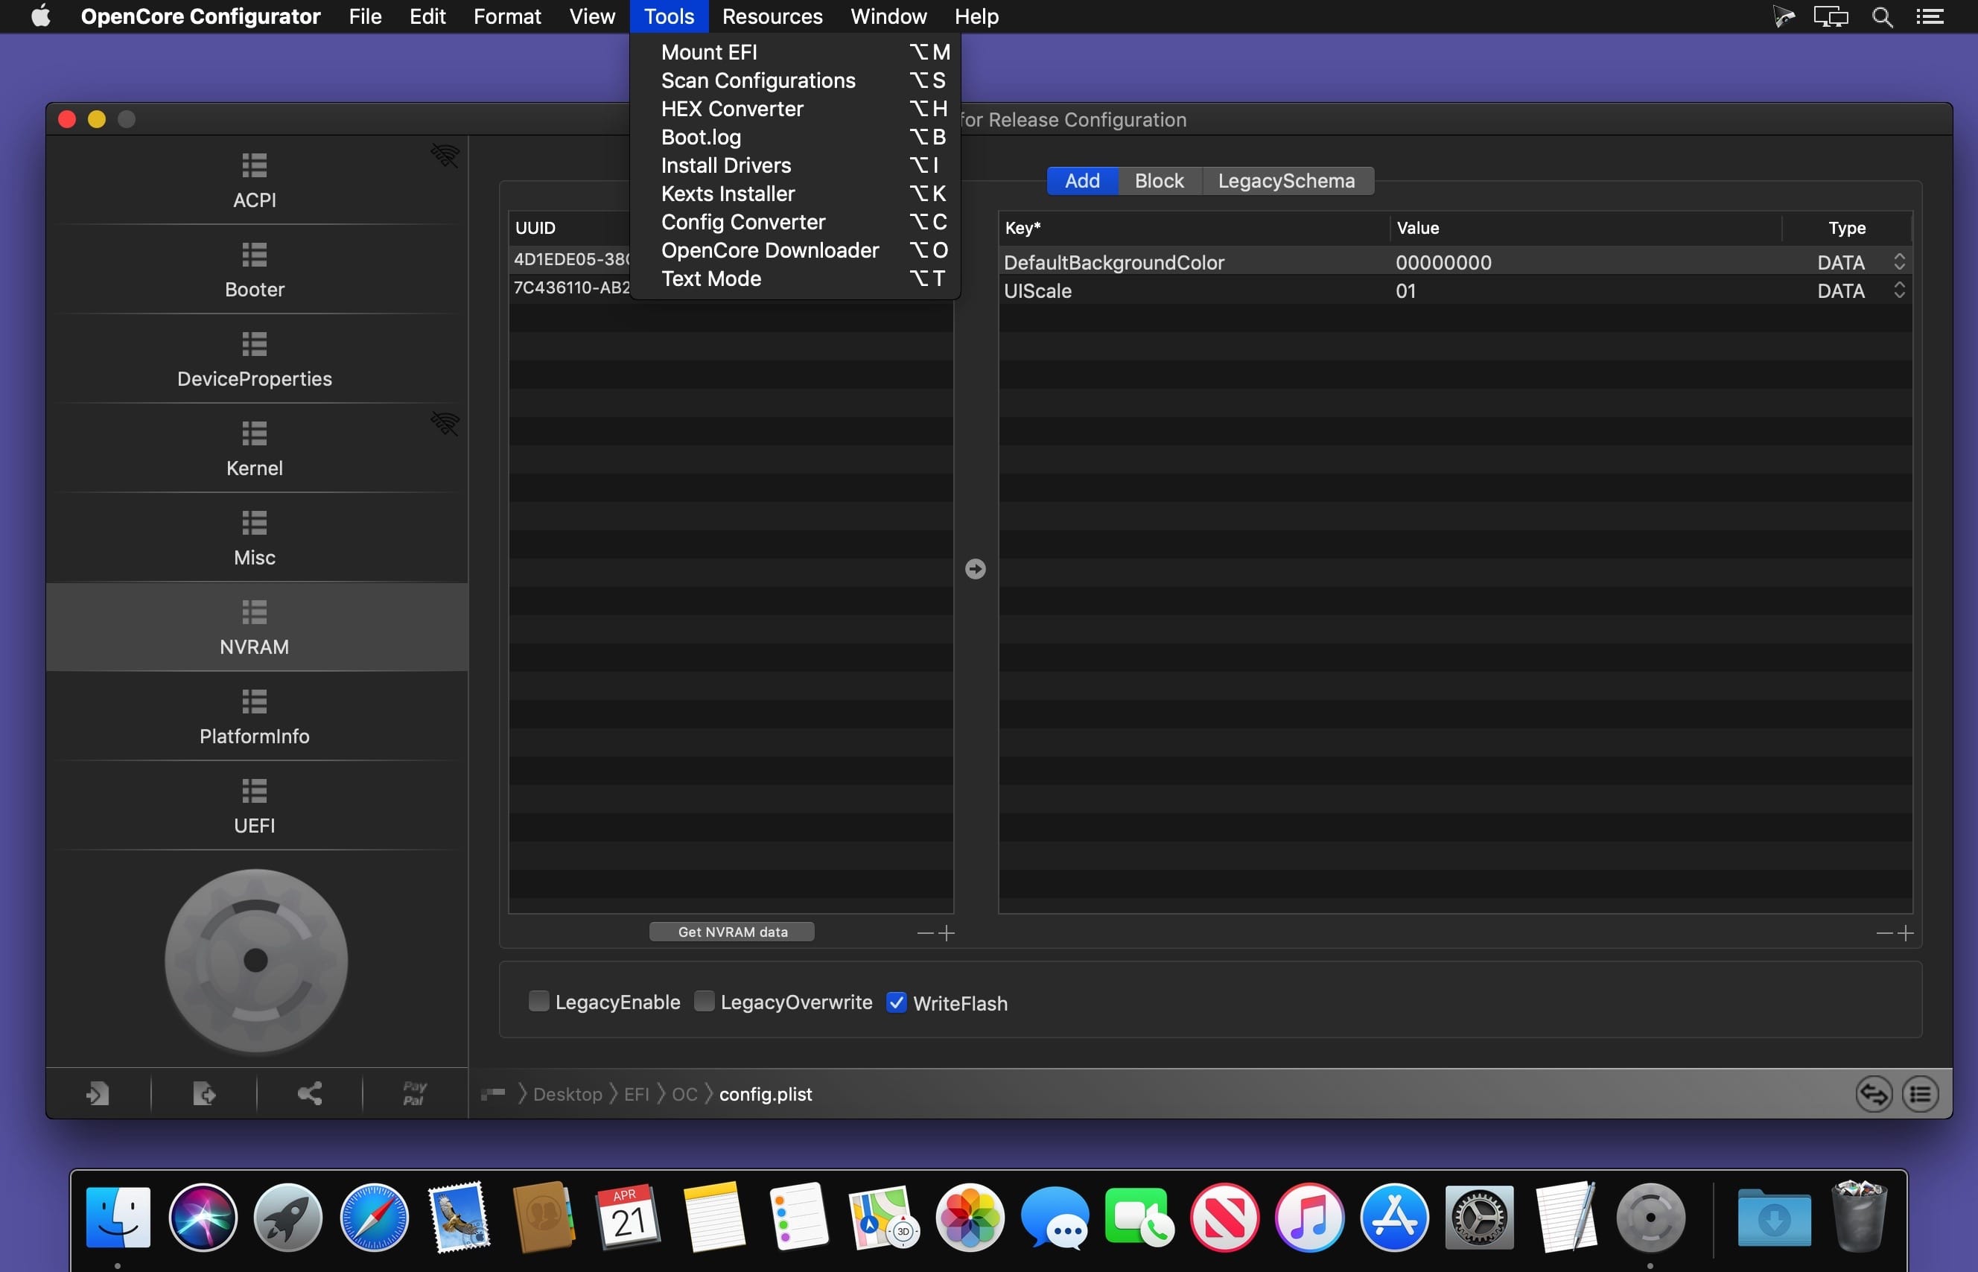Check the LegacyOverwrite option
This screenshot has width=1978, height=1272.
[x=704, y=1002]
